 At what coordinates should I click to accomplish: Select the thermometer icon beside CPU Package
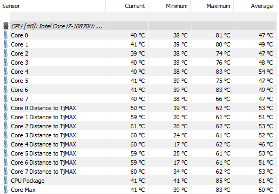[6, 180]
